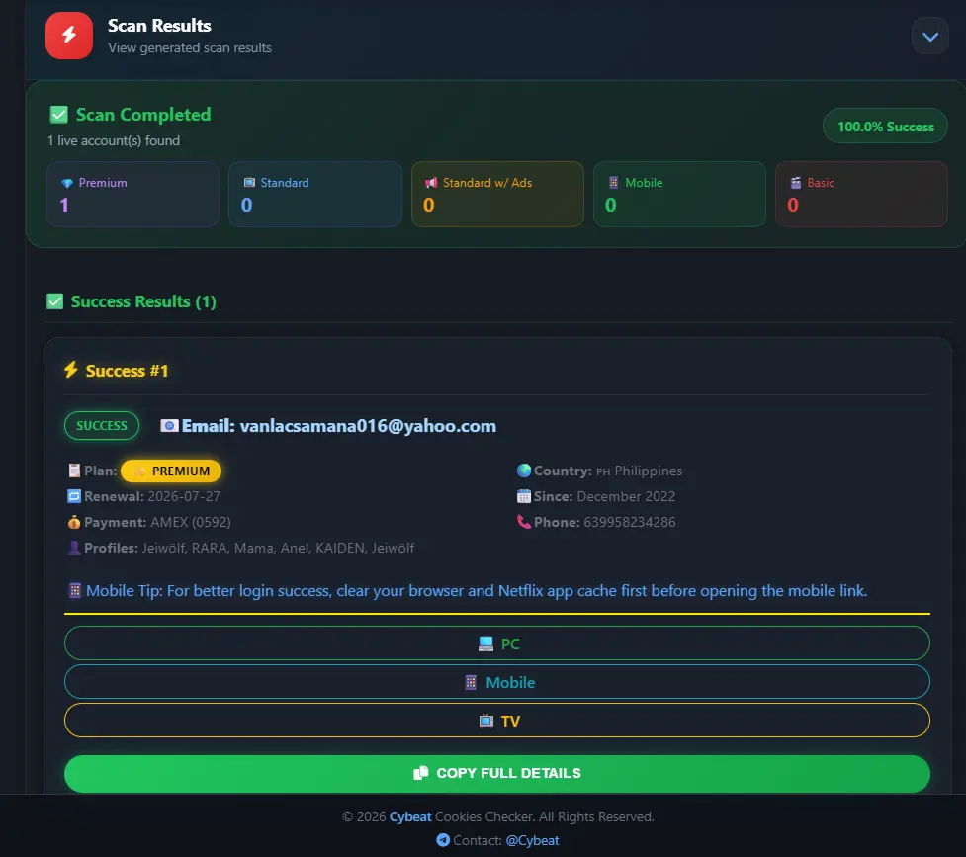This screenshot has height=857, width=966.
Task: Select the Basic plan count card
Action: pyautogui.click(x=861, y=194)
